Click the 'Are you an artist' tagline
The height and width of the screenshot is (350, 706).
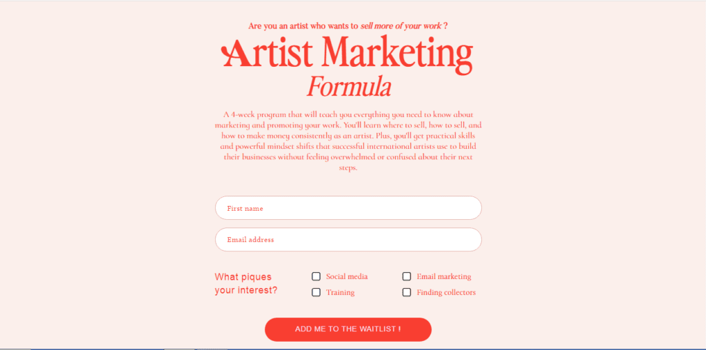pyautogui.click(x=347, y=25)
